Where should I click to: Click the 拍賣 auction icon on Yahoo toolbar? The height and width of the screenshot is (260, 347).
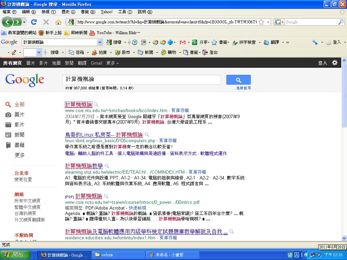(x=95, y=52)
